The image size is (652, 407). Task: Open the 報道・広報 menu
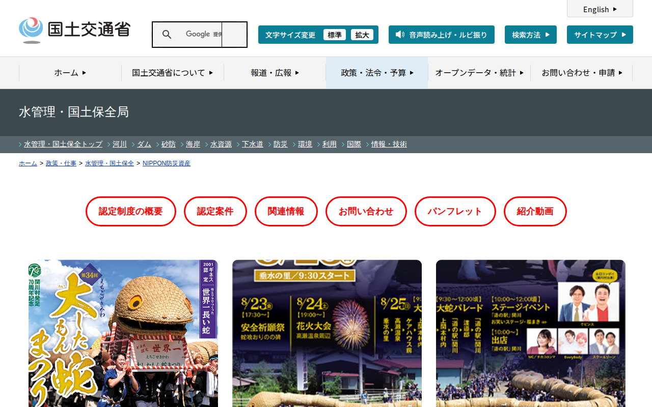click(275, 73)
